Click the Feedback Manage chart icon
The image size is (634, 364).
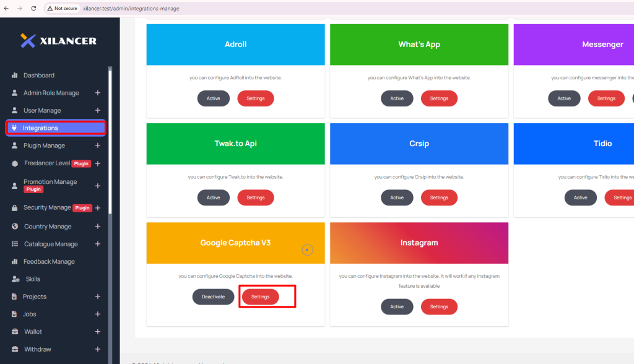(15, 261)
